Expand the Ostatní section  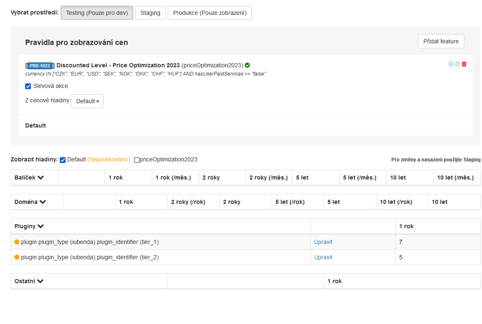pos(40,281)
